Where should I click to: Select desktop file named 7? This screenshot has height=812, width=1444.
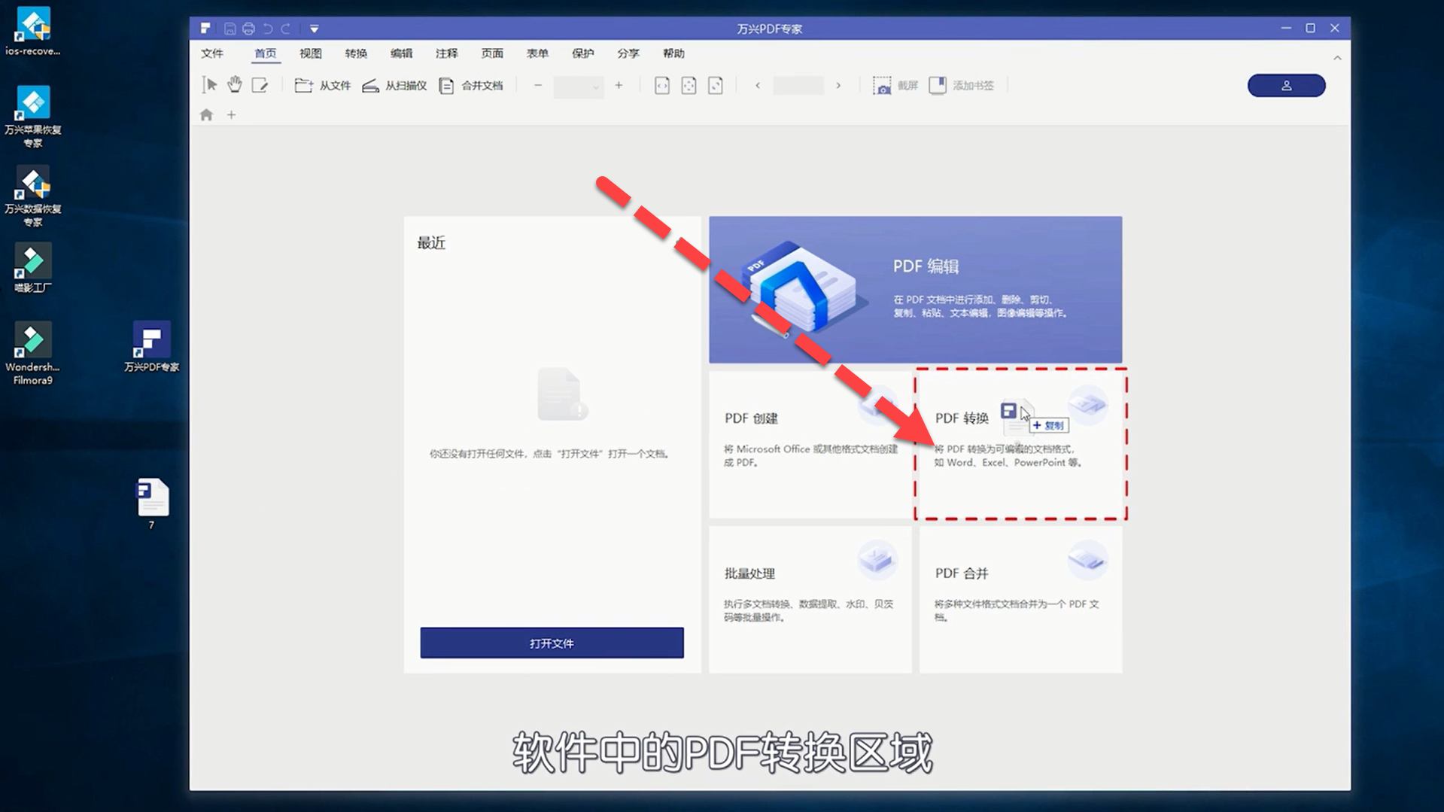coord(152,503)
